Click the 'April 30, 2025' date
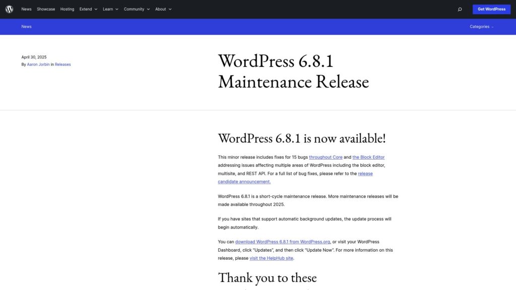516x290 pixels. (x=34, y=57)
